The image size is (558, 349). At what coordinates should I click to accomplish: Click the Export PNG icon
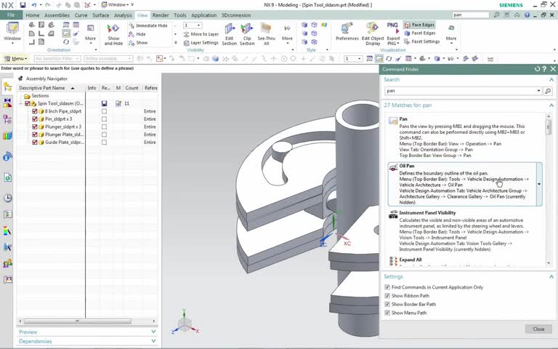tap(392, 28)
